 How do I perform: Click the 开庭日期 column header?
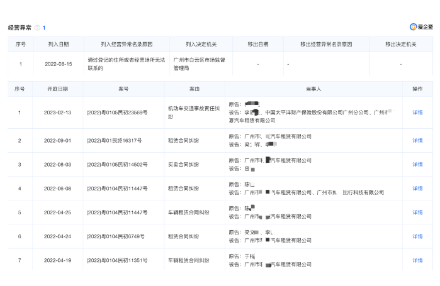coord(58,89)
